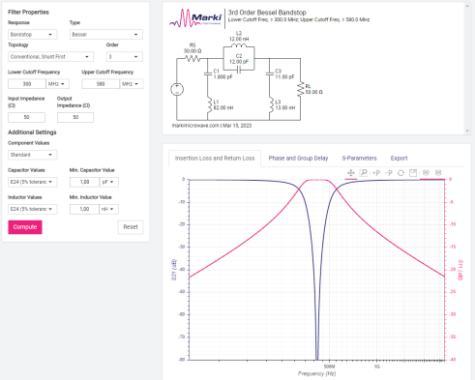The width and height of the screenshot is (475, 380).
Task: Save the plot using the save icon
Action: point(413,173)
